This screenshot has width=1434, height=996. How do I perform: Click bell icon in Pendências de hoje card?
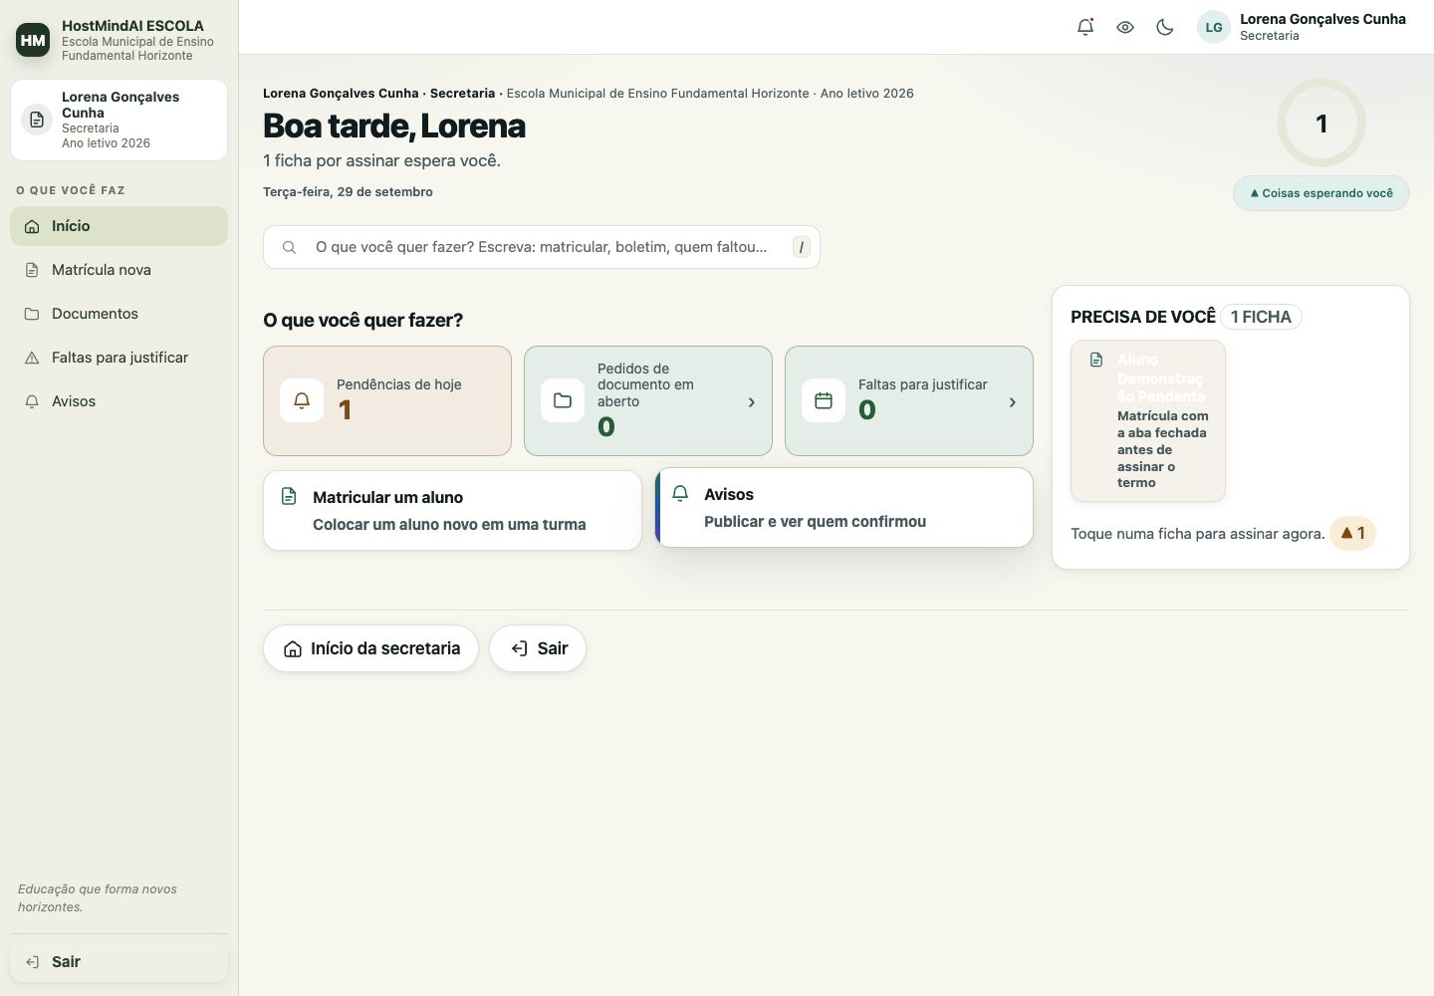[x=302, y=400]
